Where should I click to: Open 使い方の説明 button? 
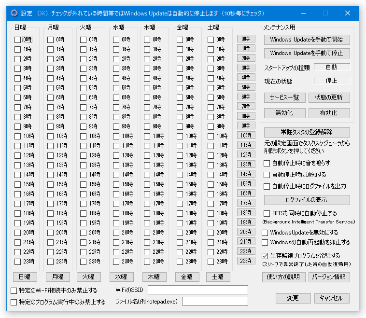[284, 277]
